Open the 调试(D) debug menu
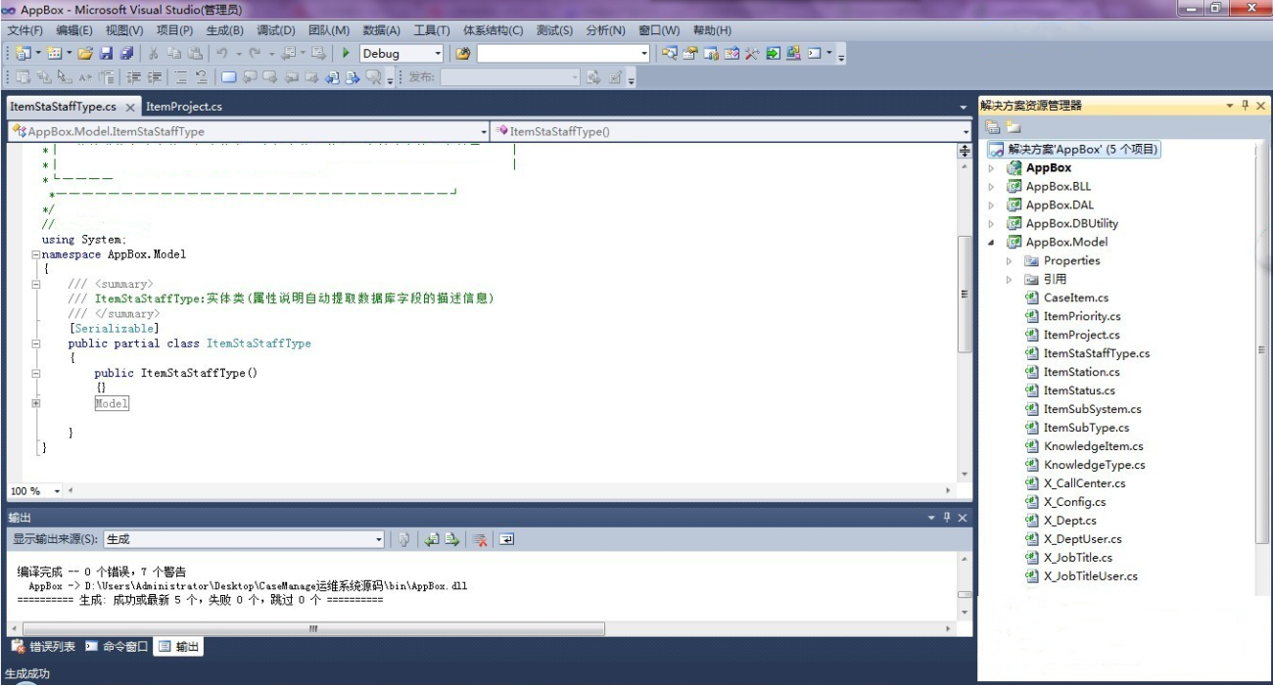The width and height of the screenshot is (1273, 685). point(275,30)
